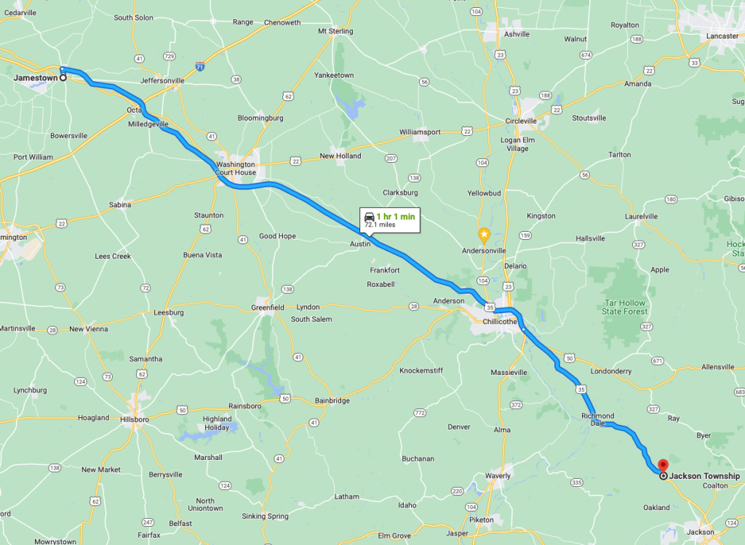The width and height of the screenshot is (745, 545).
Task: Select the Washington Court House label
Action: pyautogui.click(x=236, y=169)
